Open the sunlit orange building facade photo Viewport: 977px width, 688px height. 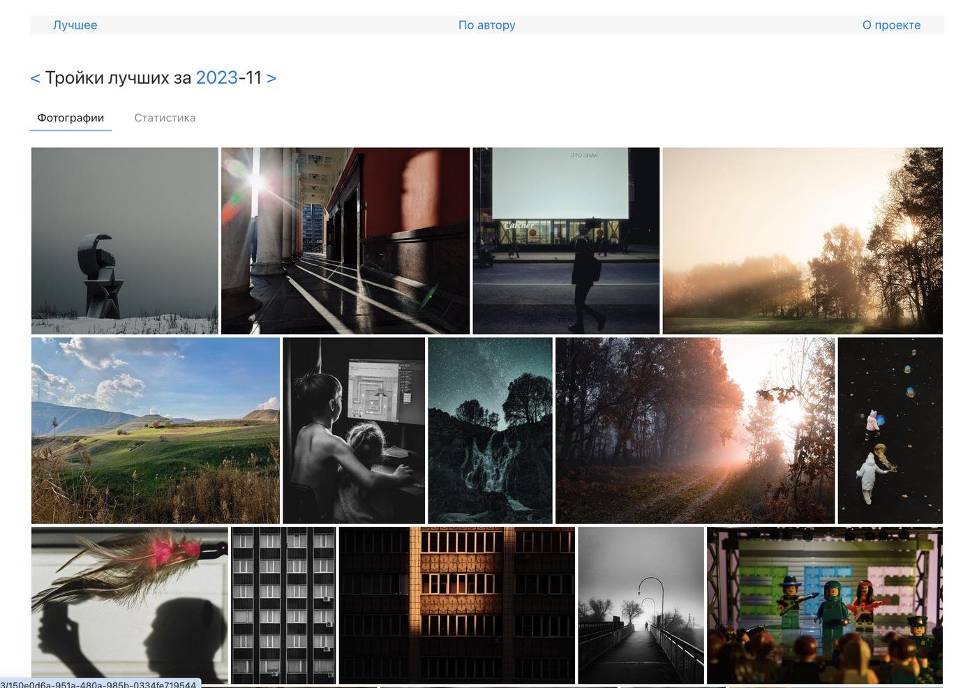pyautogui.click(x=456, y=605)
